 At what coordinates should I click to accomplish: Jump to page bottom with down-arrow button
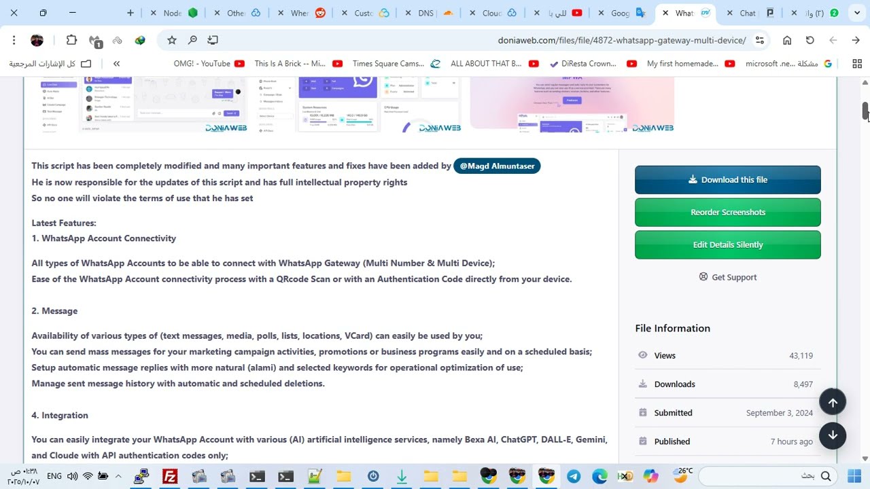point(833,435)
